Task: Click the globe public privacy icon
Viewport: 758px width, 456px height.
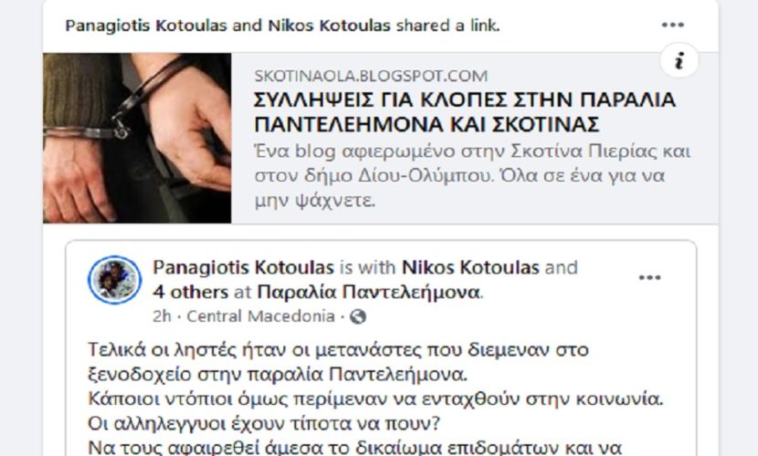Action: click(x=358, y=316)
